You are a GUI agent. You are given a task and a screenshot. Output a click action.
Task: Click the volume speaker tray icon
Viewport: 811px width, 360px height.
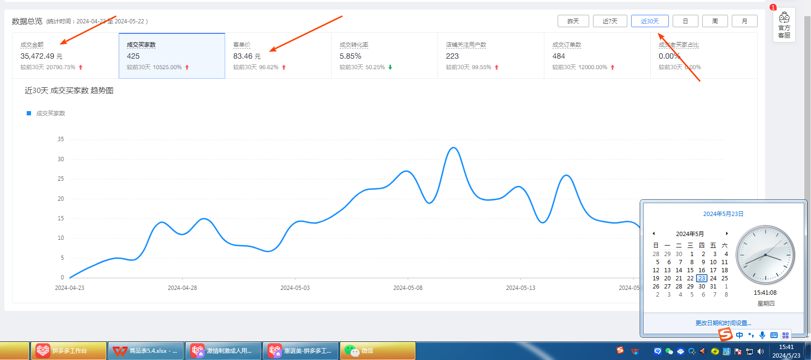click(x=760, y=351)
